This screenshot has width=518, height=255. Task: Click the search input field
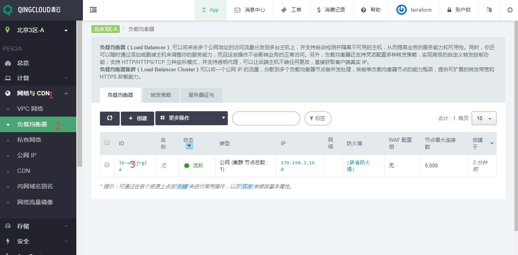click(266, 119)
